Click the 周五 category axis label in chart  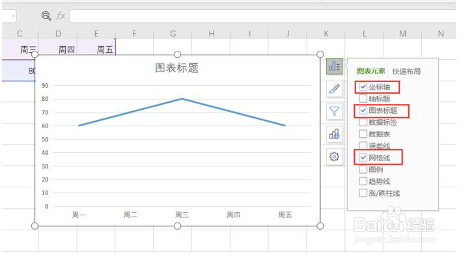coord(285,215)
